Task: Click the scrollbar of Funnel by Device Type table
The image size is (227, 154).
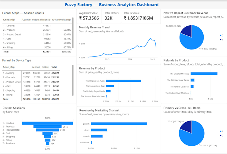Action: [x=73, y=80]
